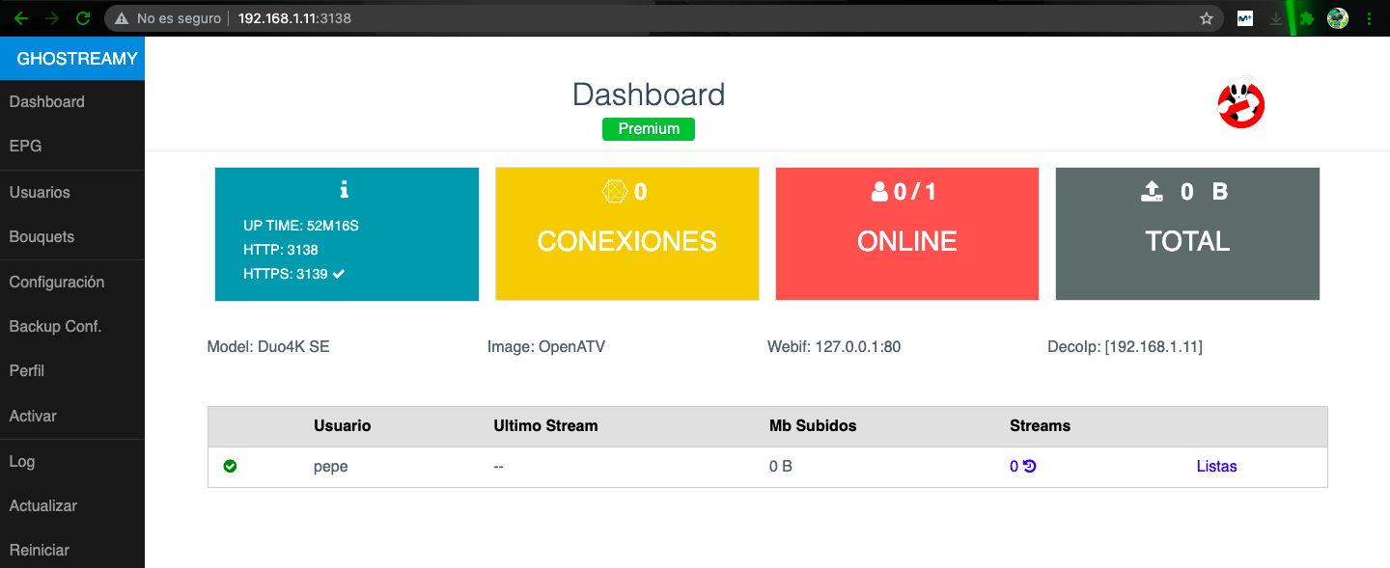The image size is (1390, 568).
Task: Go to the Bouquets section
Action: point(42,237)
